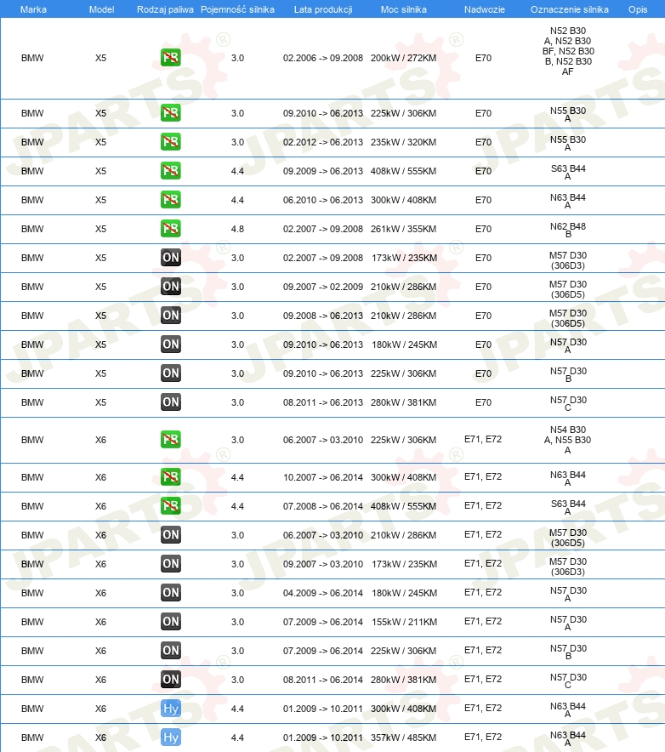Image resolution: width=665 pixels, height=752 pixels.
Task: Select the N54 B30 A, N55 B30 A engine cell
Action: [568, 440]
